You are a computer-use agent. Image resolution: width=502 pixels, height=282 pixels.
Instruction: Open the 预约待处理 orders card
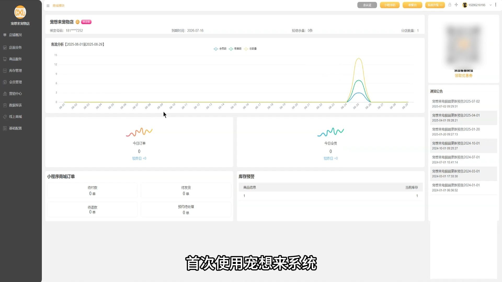tap(186, 209)
